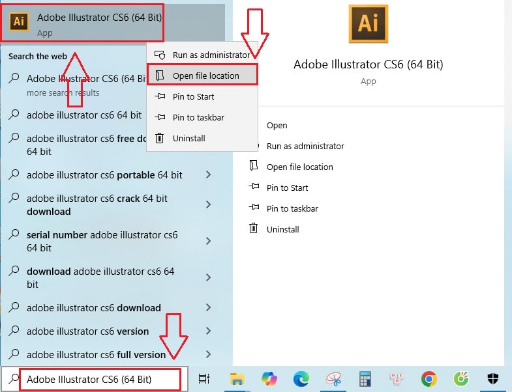
Task: Open the Snipping Tool taskbar icon
Action: tap(333, 379)
